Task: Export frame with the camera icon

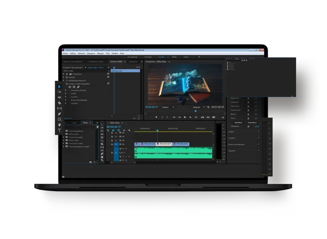Action: click(214, 117)
